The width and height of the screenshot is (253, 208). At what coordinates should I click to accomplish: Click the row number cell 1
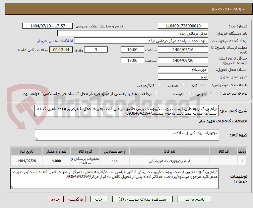pyautogui.click(x=242, y=161)
